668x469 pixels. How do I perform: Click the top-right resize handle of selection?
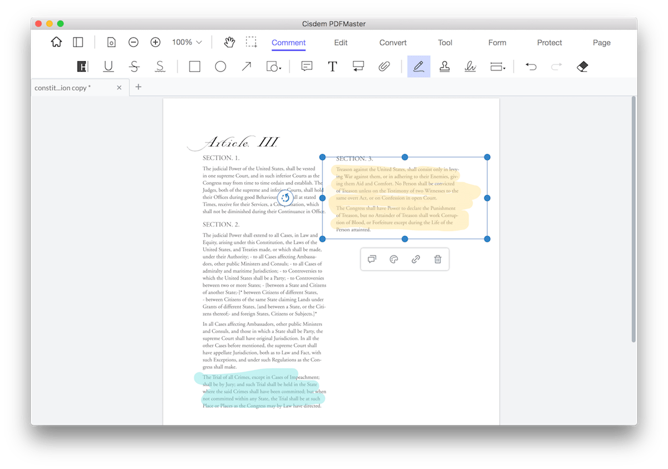pyautogui.click(x=487, y=157)
